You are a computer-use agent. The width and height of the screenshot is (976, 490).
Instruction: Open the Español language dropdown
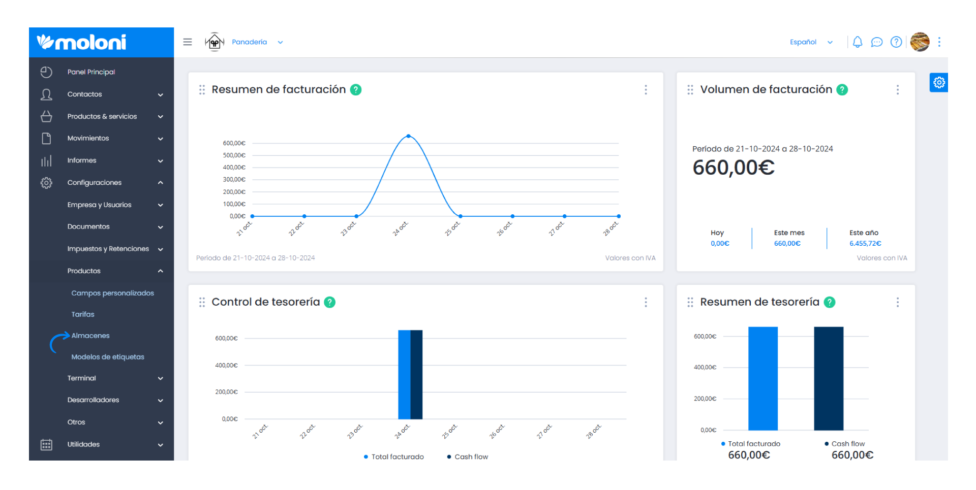click(x=811, y=42)
